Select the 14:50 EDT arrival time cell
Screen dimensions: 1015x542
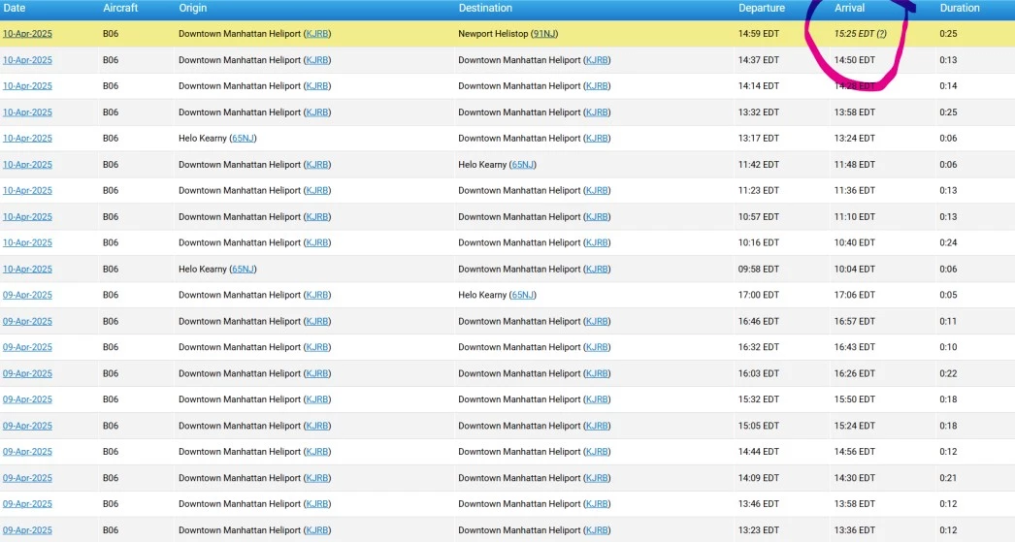[855, 60]
